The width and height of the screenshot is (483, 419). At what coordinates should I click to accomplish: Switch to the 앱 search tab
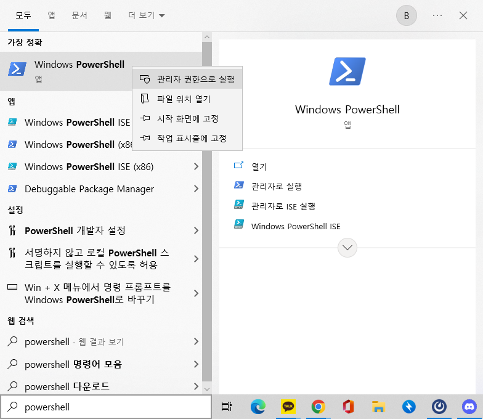52,15
